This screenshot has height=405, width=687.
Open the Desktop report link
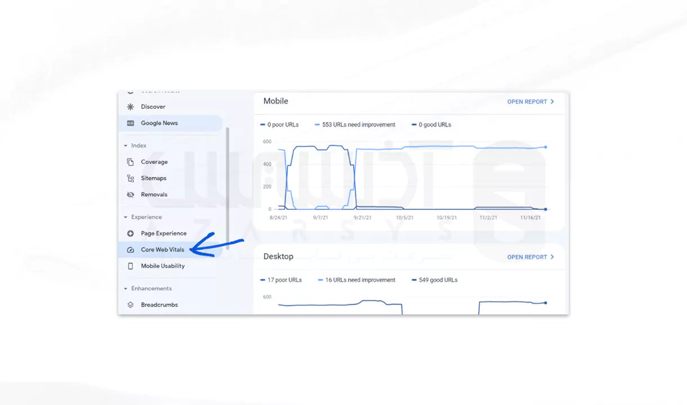[x=530, y=257]
